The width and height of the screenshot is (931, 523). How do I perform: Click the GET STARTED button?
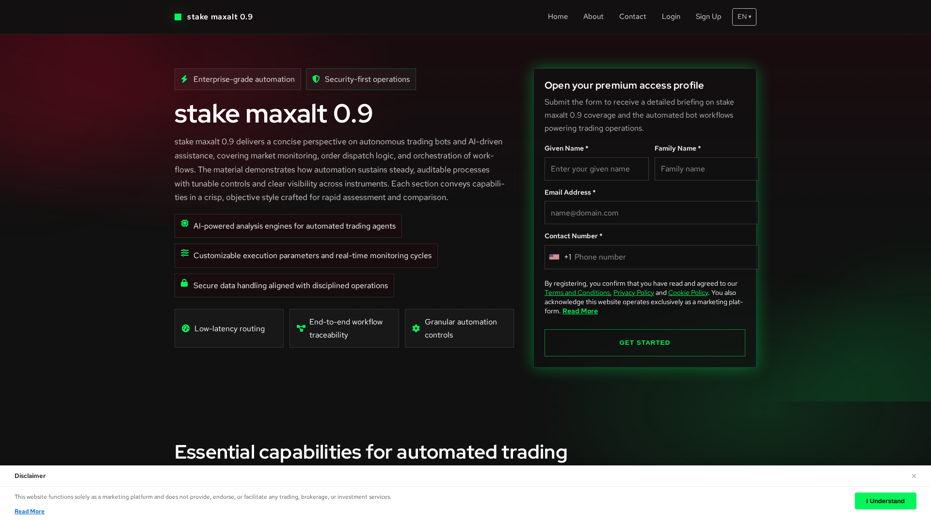point(644,343)
